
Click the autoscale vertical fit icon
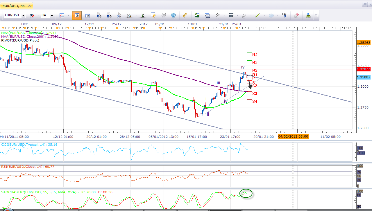(143, 15)
